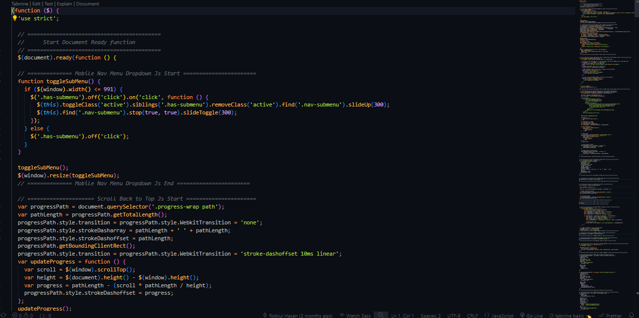Click the search icon in the status bar
This screenshot has width=639, height=318.
(x=380, y=315)
